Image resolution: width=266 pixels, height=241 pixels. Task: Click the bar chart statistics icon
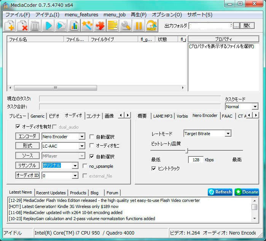74,25
